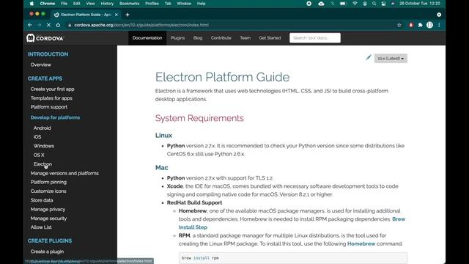Image resolution: width=469 pixels, height=264 pixels.
Task: Open Manage privacy in sidebar
Action: point(48,210)
